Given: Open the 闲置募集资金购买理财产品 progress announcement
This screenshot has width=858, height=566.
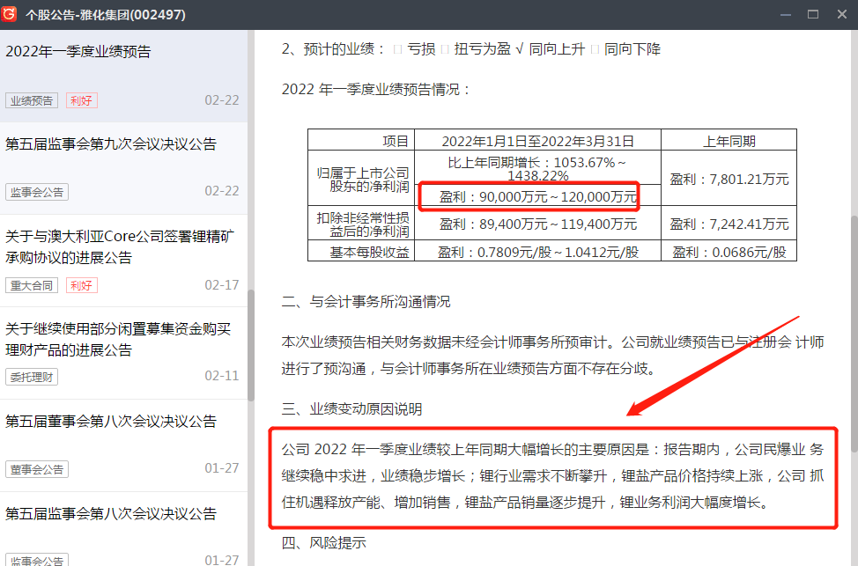Looking at the screenshot, I should click(123, 353).
